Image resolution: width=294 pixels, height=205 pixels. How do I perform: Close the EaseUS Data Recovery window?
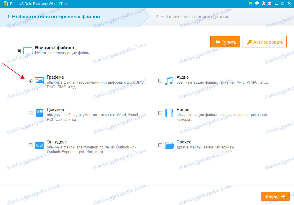pyautogui.click(x=289, y=3)
